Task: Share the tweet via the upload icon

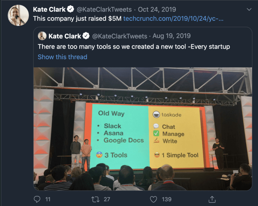Action: coord(212,199)
